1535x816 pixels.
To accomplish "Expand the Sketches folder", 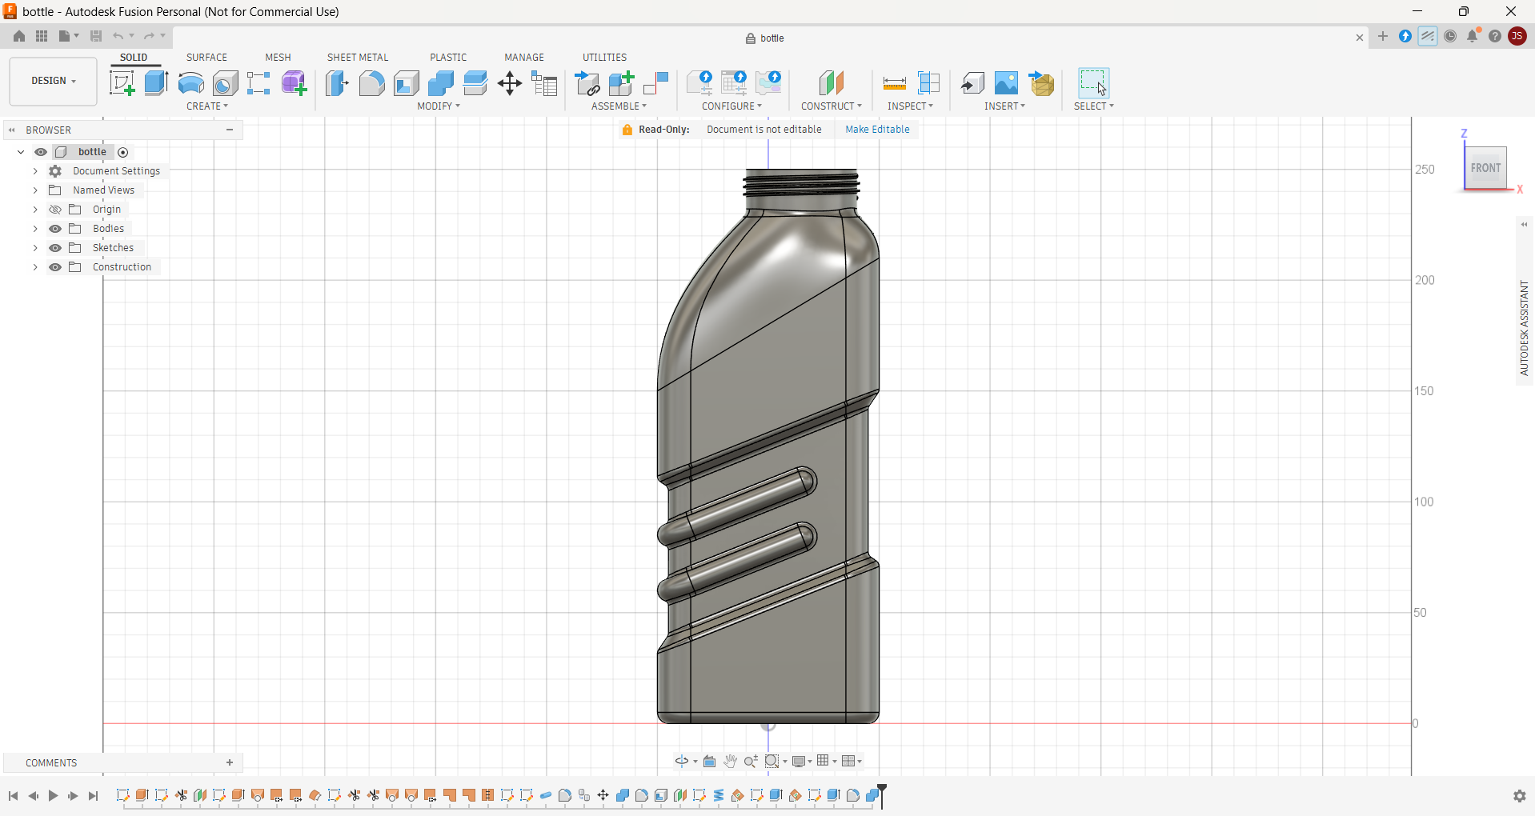I will (35, 248).
